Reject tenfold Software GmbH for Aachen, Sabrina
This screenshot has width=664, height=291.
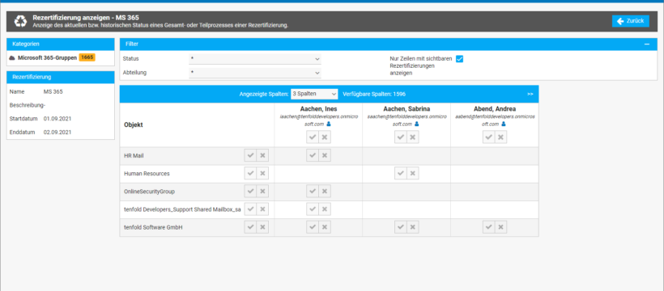(413, 228)
